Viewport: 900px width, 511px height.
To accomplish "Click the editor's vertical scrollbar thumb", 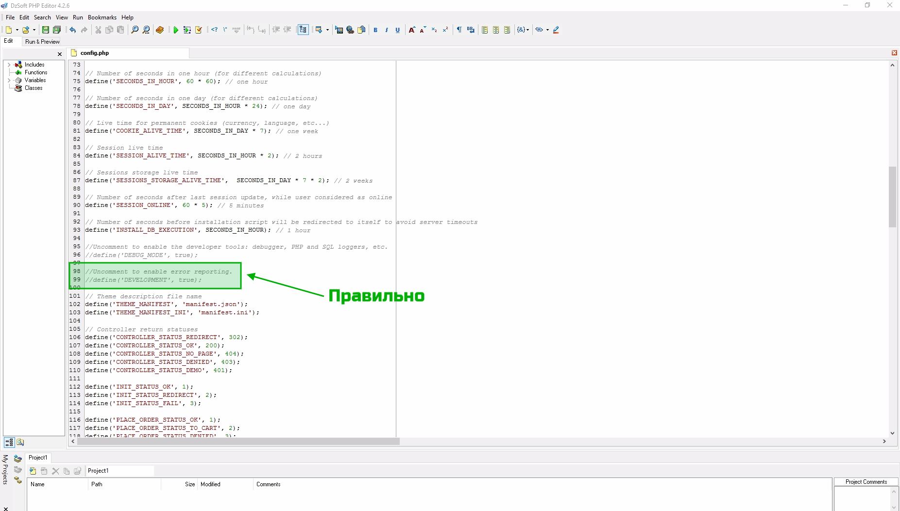I will click(892, 197).
